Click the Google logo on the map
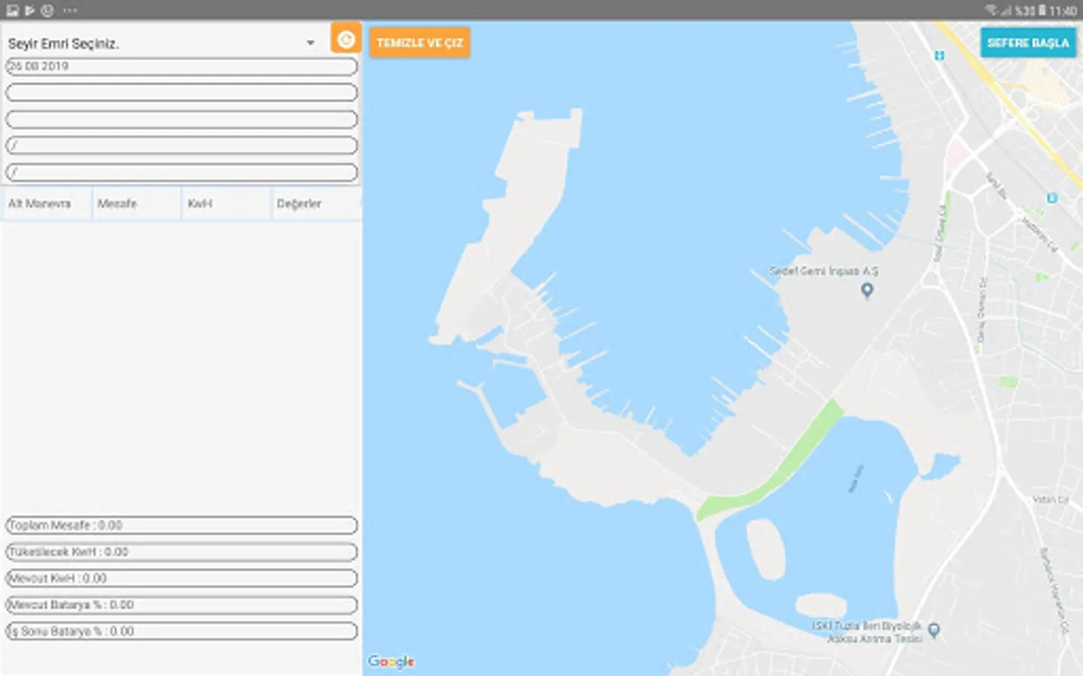This screenshot has width=1083, height=676. (391, 661)
